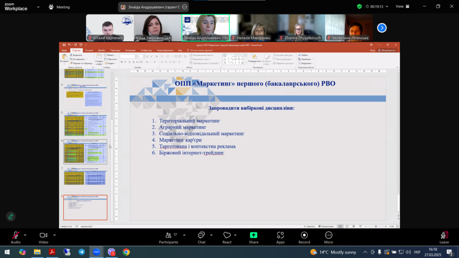Expand the meeting timer dropdown
The width and height of the screenshot is (459, 258).
coord(387,6)
